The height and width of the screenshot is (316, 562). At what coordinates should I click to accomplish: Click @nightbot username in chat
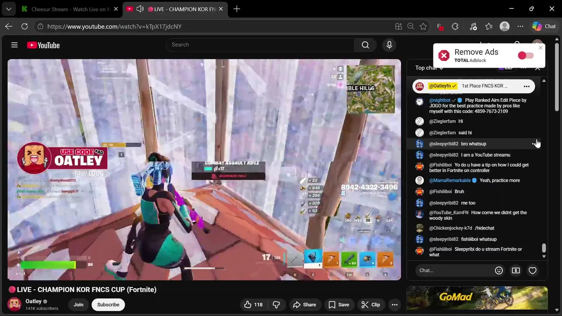[440, 100]
